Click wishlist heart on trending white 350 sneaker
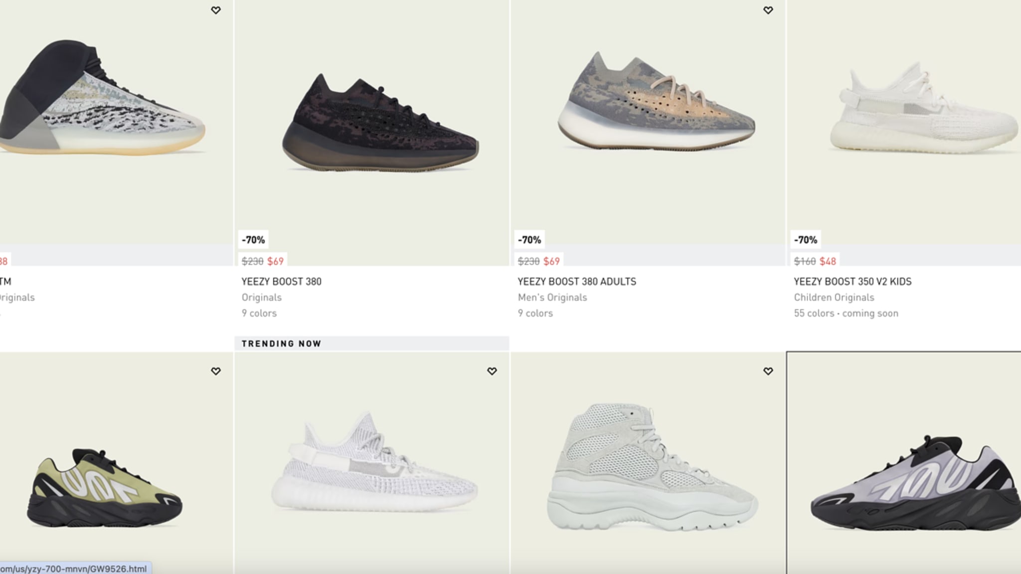The image size is (1021, 574). (x=492, y=371)
